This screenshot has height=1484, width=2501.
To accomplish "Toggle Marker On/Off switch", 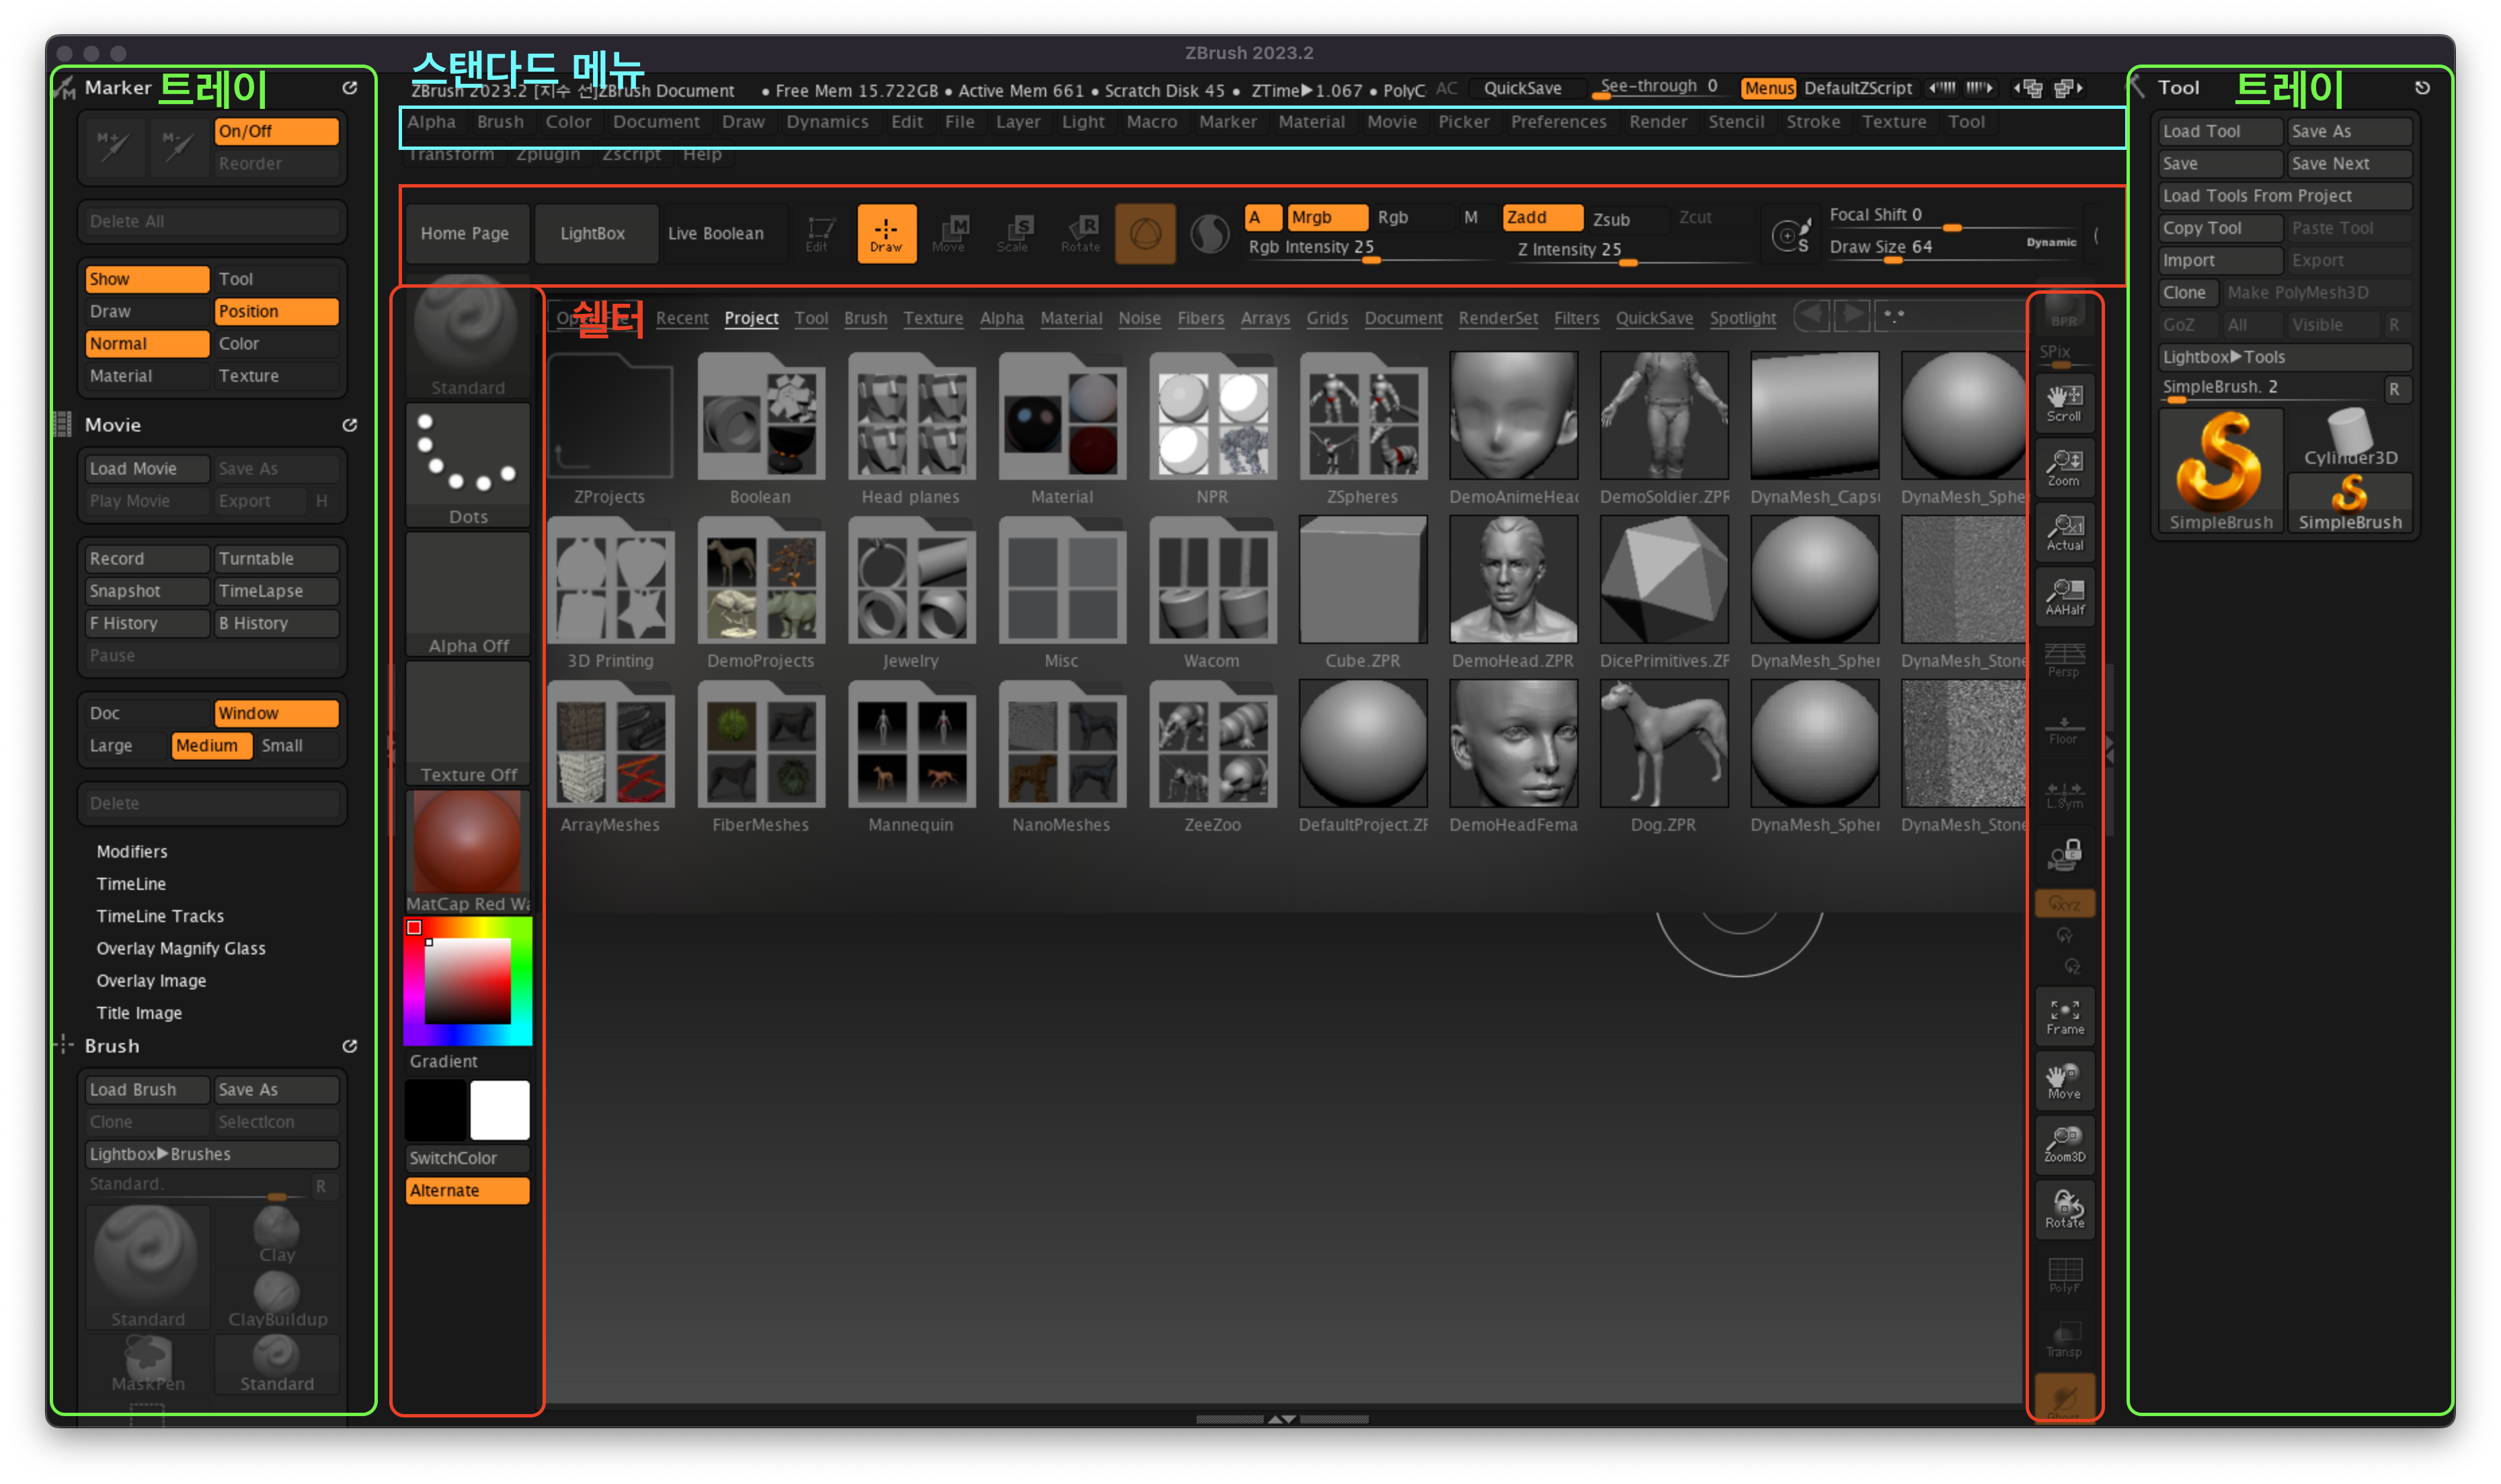I will click(x=276, y=131).
